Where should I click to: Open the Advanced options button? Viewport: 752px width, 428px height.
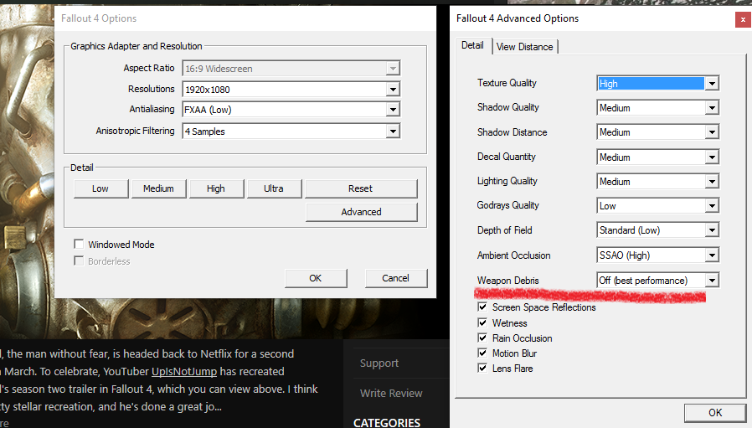coord(361,212)
